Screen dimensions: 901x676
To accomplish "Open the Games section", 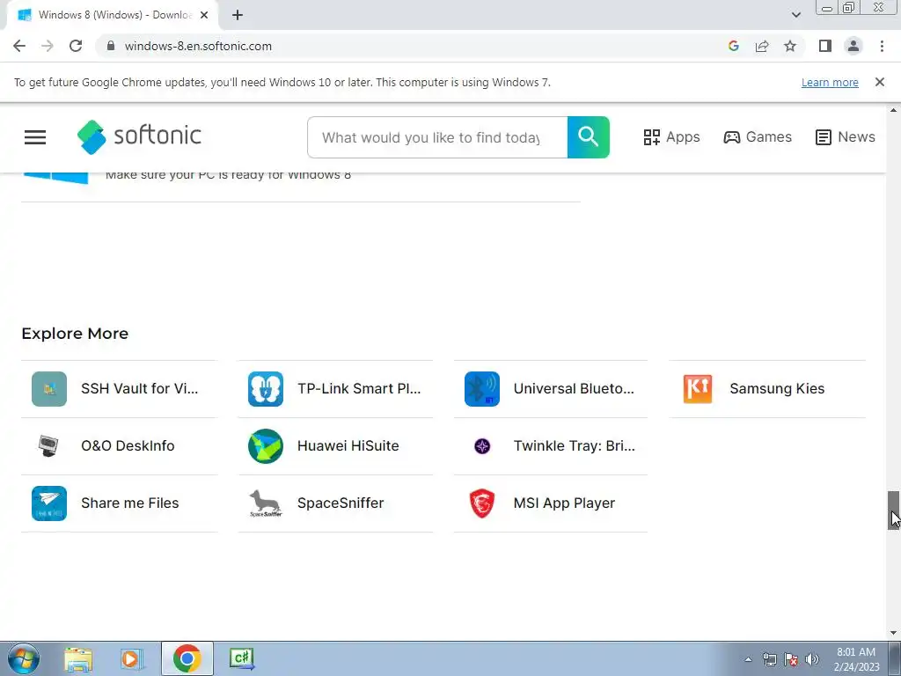I will click(x=758, y=137).
